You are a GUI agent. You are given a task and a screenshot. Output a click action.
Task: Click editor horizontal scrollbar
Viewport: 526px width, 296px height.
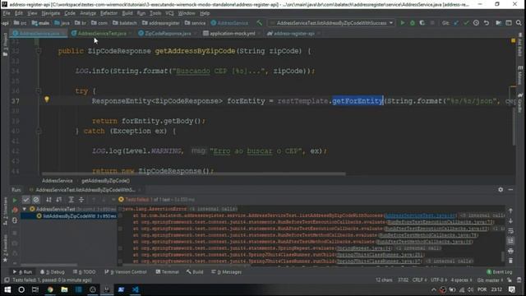coord(194,173)
